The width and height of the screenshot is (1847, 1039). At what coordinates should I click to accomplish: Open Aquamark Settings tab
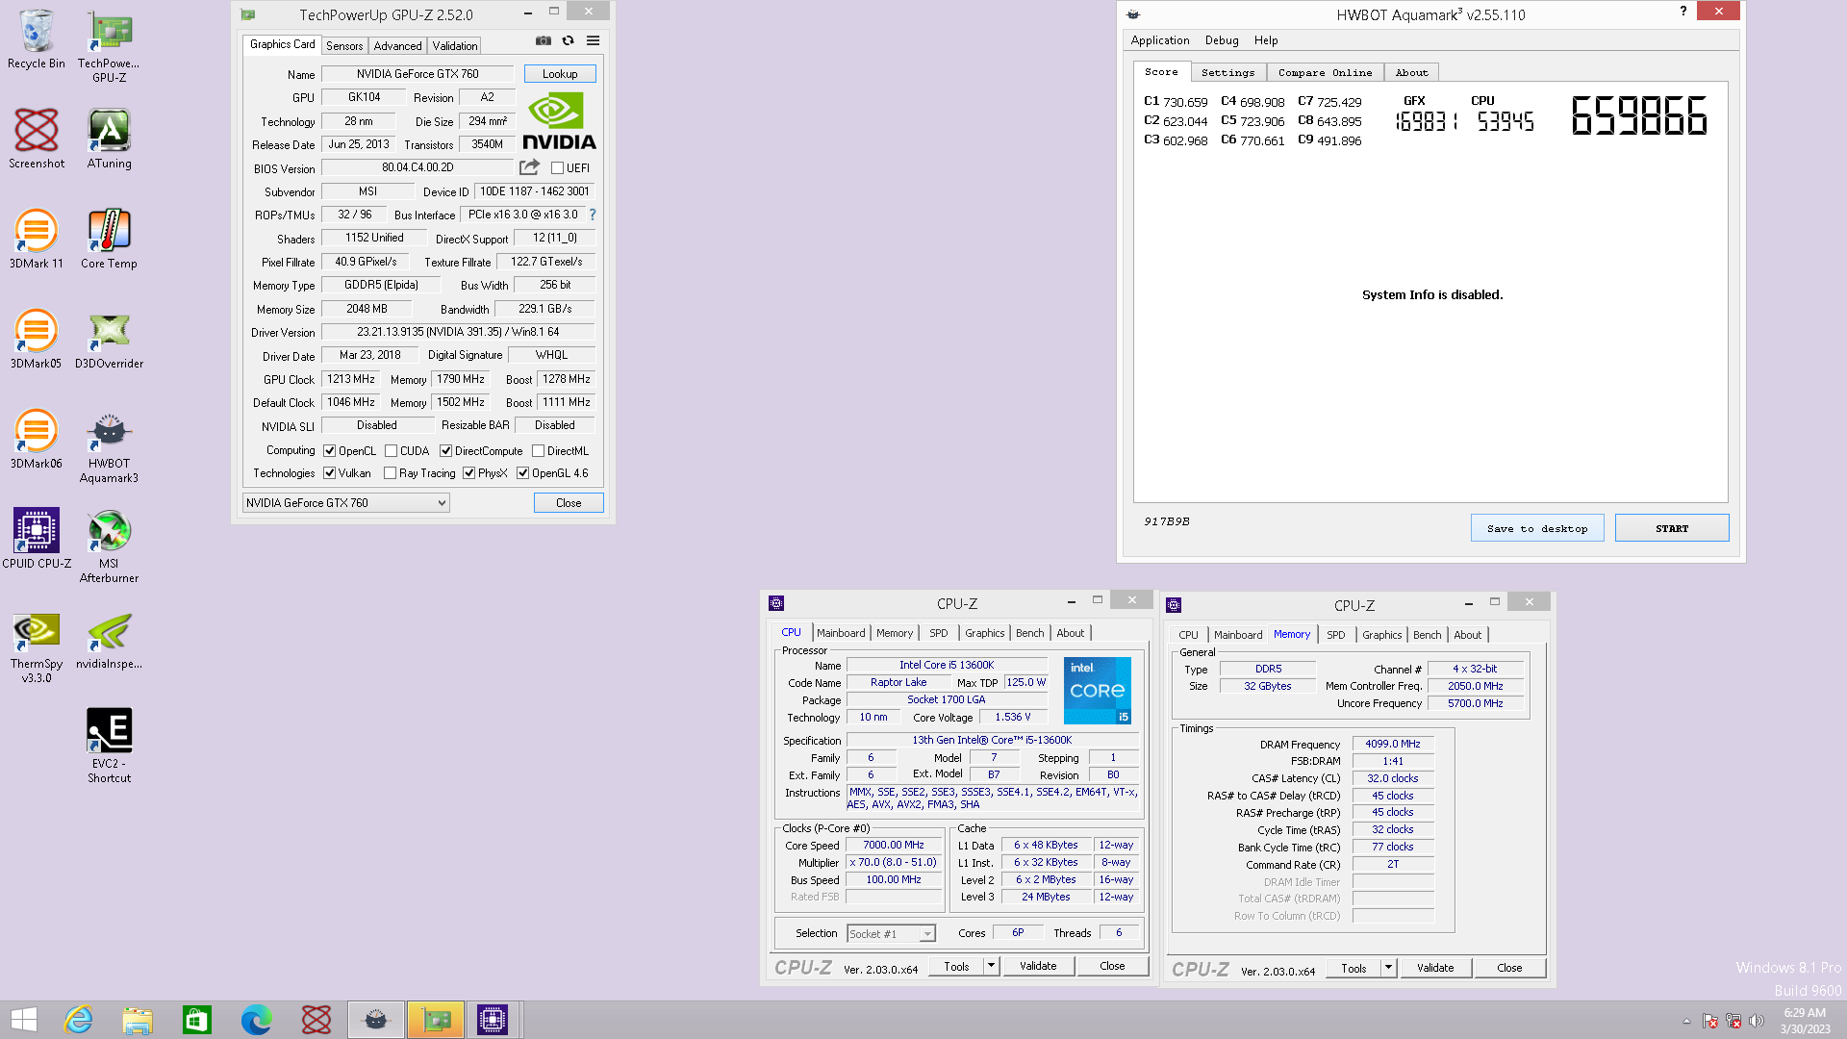coord(1227,73)
